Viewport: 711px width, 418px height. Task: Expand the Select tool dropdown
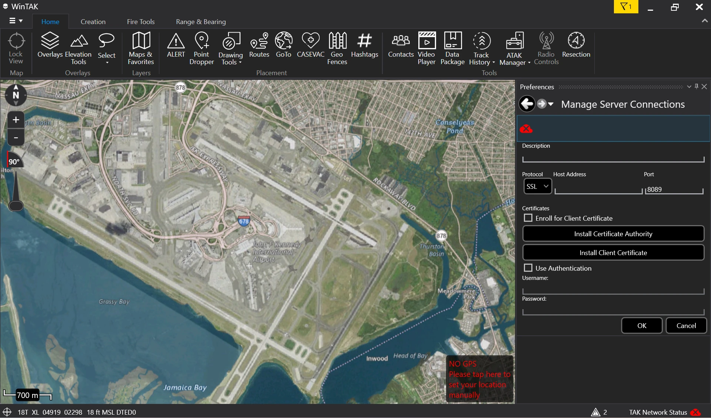pyautogui.click(x=107, y=63)
